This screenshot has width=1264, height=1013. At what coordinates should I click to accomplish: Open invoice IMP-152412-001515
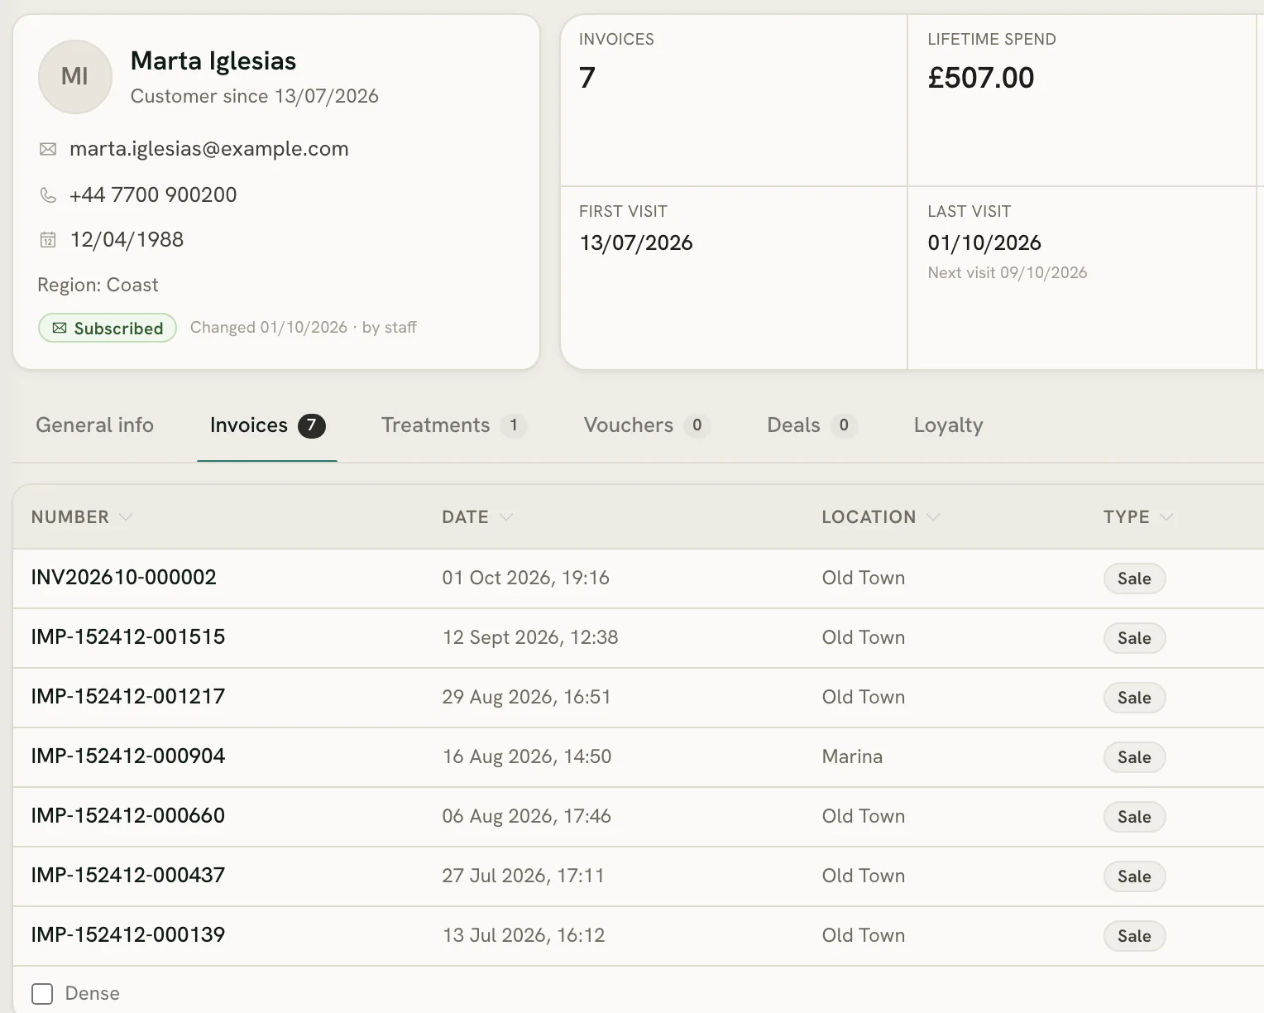click(128, 637)
